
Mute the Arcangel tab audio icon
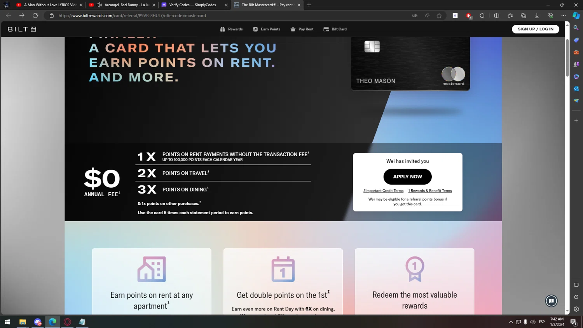99,5
